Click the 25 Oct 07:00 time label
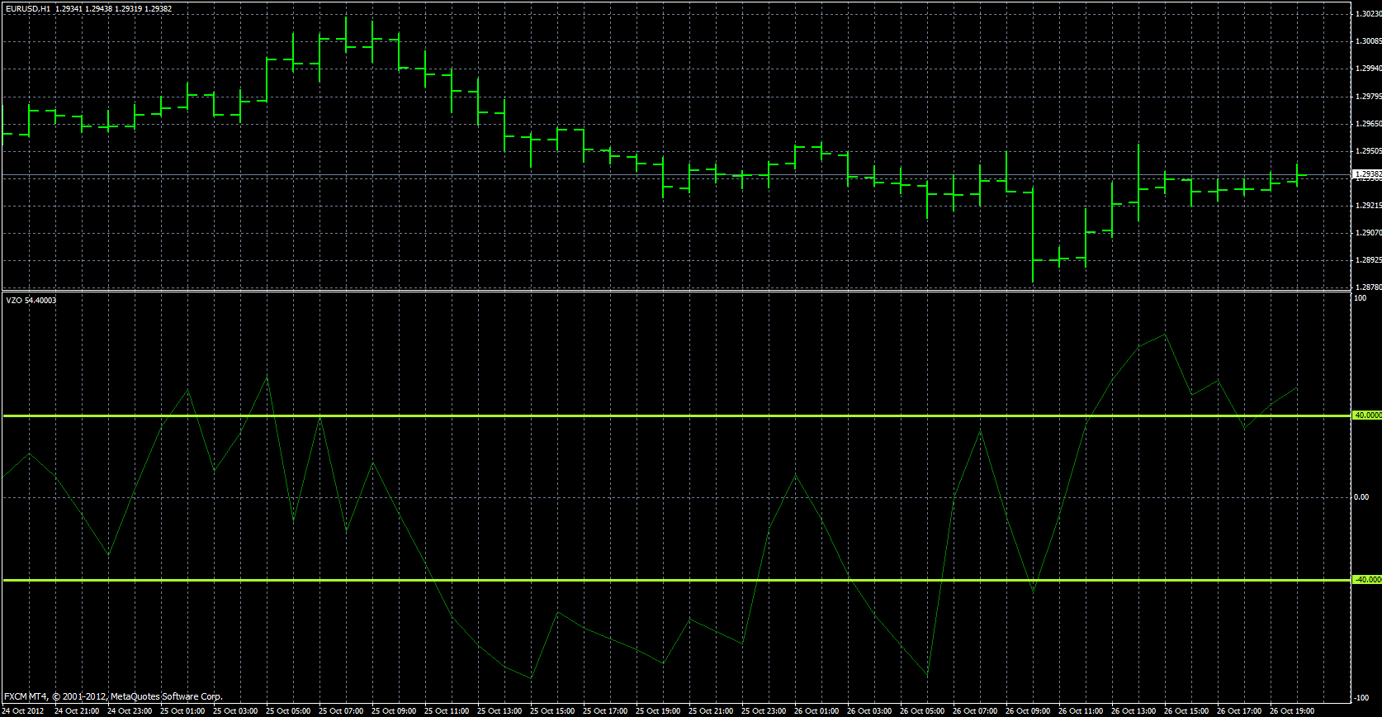The width and height of the screenshot is (1382, 717). (x=341, y=711)
